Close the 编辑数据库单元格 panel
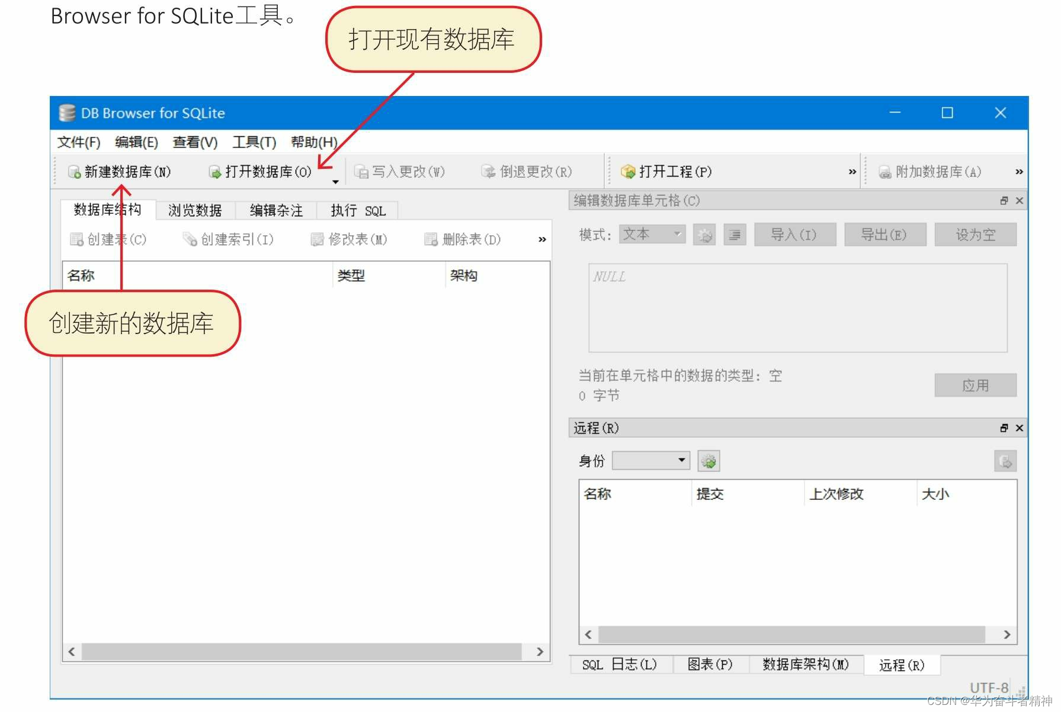Screen dimensions: 1061x712 point(1020,201)
